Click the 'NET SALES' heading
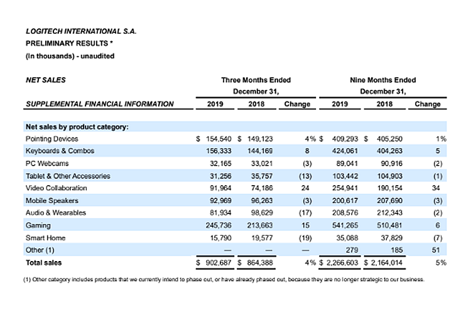 [x=45, y=80]
